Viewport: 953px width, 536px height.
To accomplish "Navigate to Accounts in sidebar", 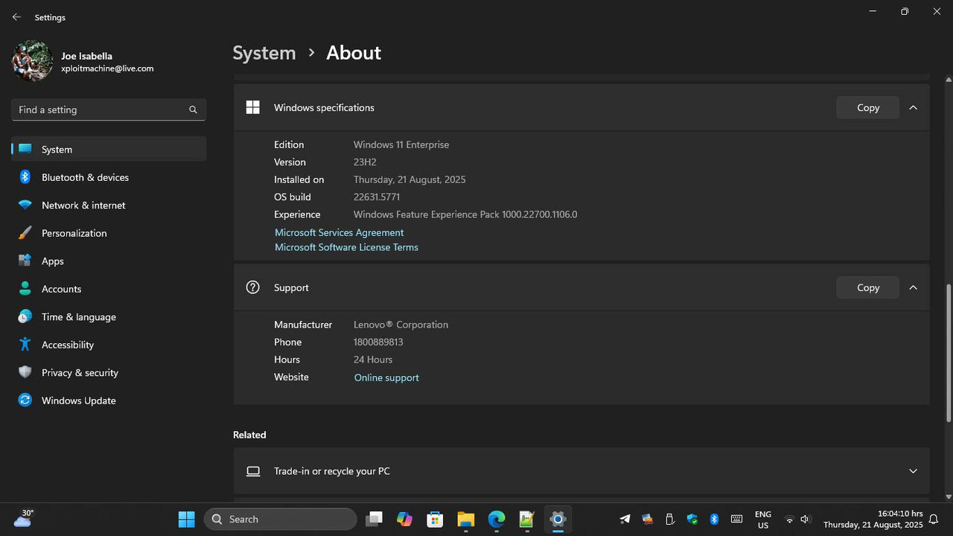I will tap(61, 289).
